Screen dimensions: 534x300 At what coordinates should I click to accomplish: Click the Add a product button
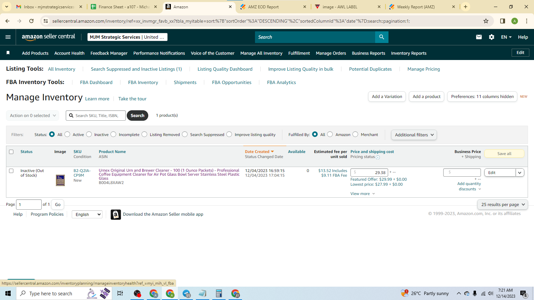pos(427,96)
